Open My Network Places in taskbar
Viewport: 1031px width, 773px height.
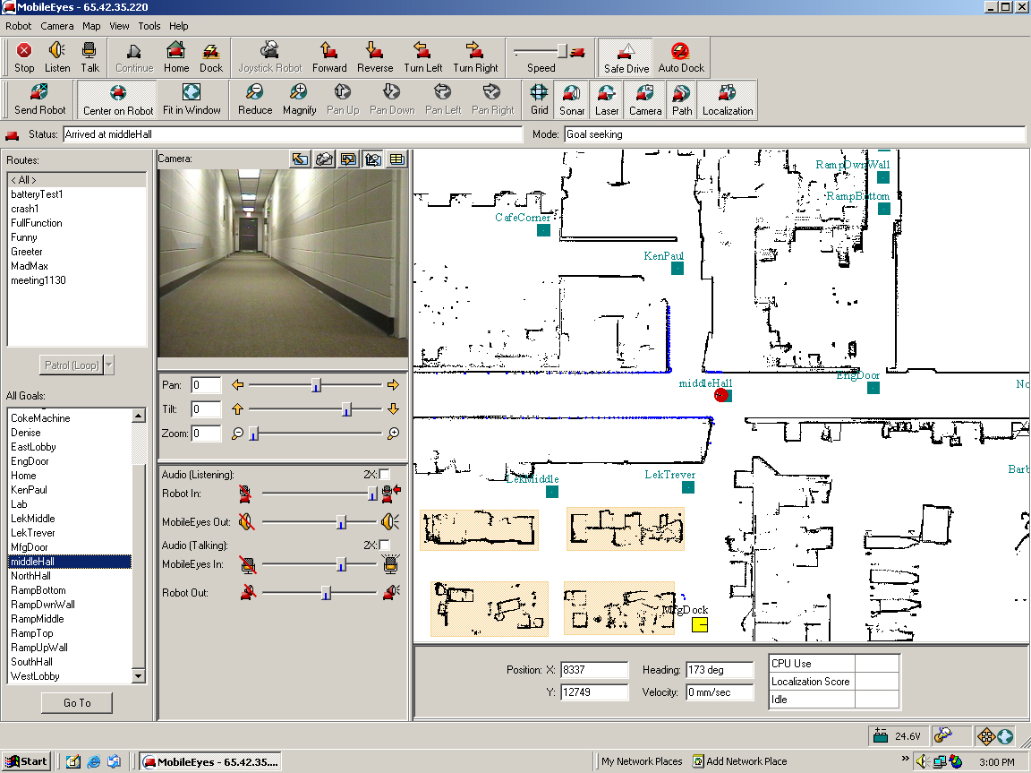[x=642, y=761]
